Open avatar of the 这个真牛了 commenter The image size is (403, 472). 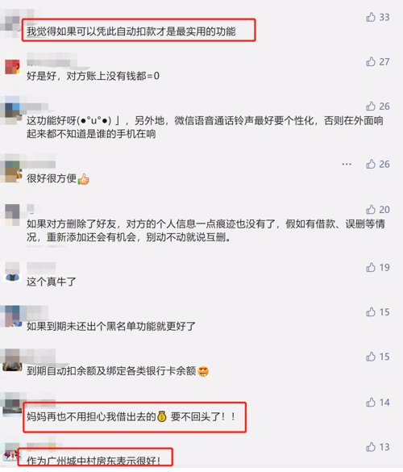(12, 272)
